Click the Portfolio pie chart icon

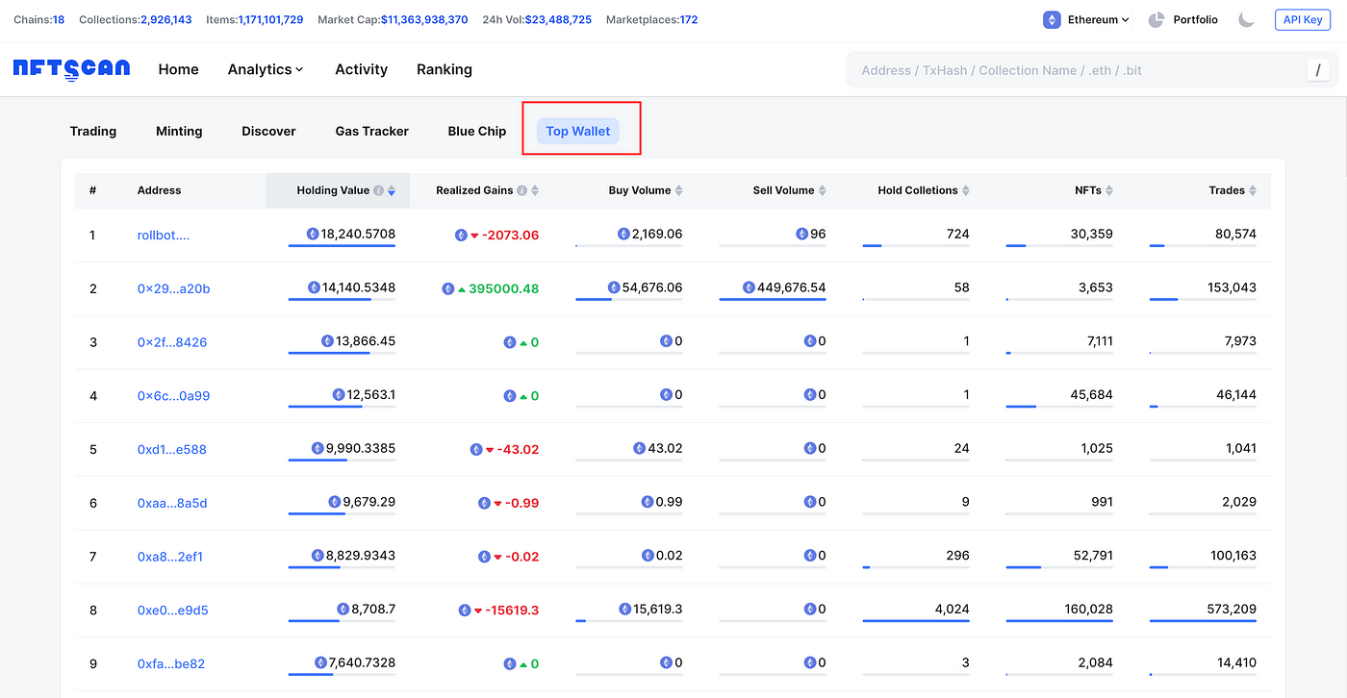pyautogui.click(x=1156, y=19)
